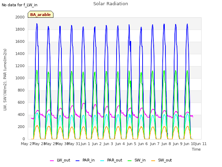Click the Jun 6 x-axis date label
The image size is (222, 167).
coord(143,144)
